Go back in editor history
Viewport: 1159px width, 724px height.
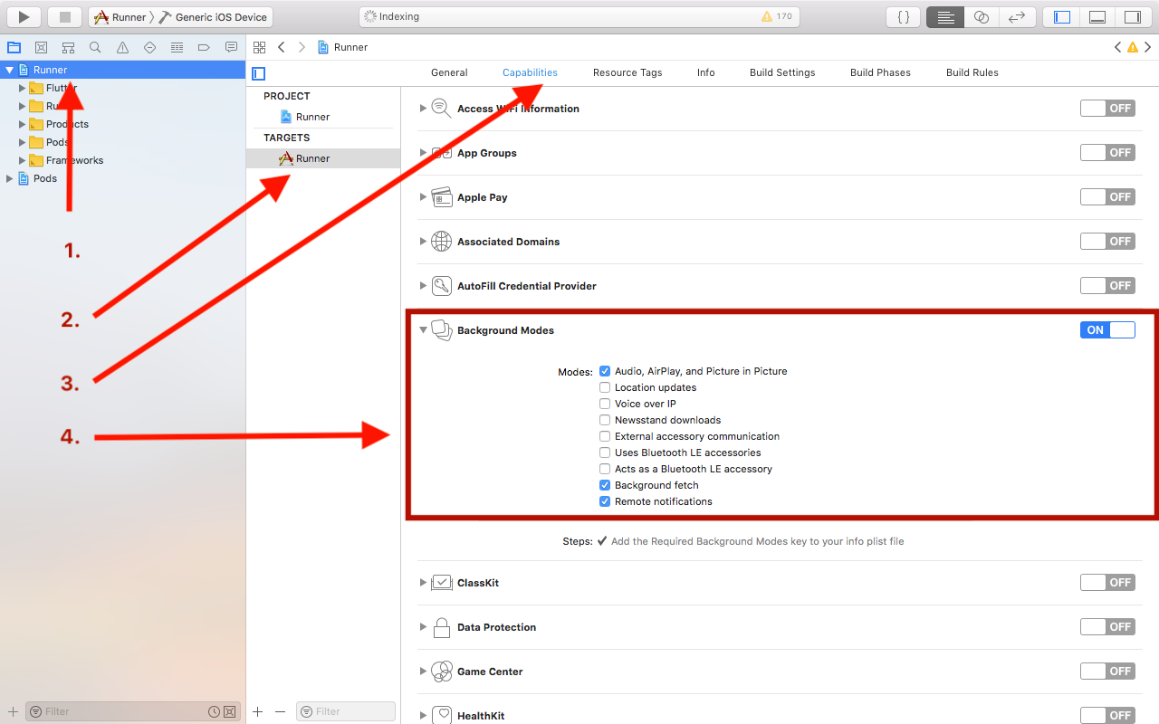(x=282, y=47)
